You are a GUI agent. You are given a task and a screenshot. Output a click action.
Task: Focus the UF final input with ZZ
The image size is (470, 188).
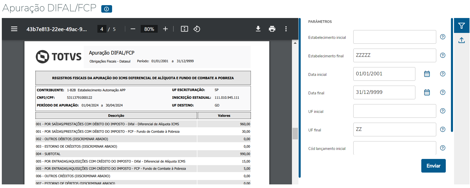(x=395, y=130)
